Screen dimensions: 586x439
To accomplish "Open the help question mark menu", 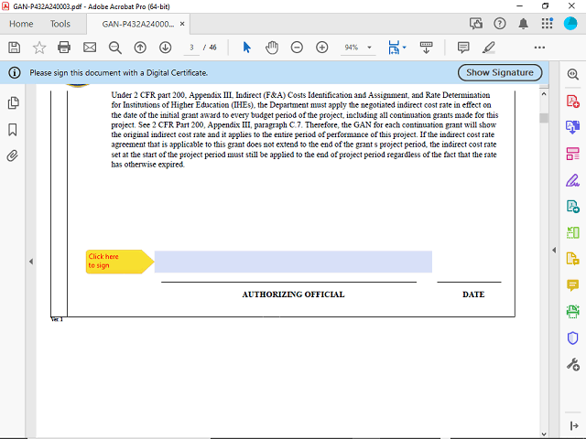I will [x=500, y=24].
